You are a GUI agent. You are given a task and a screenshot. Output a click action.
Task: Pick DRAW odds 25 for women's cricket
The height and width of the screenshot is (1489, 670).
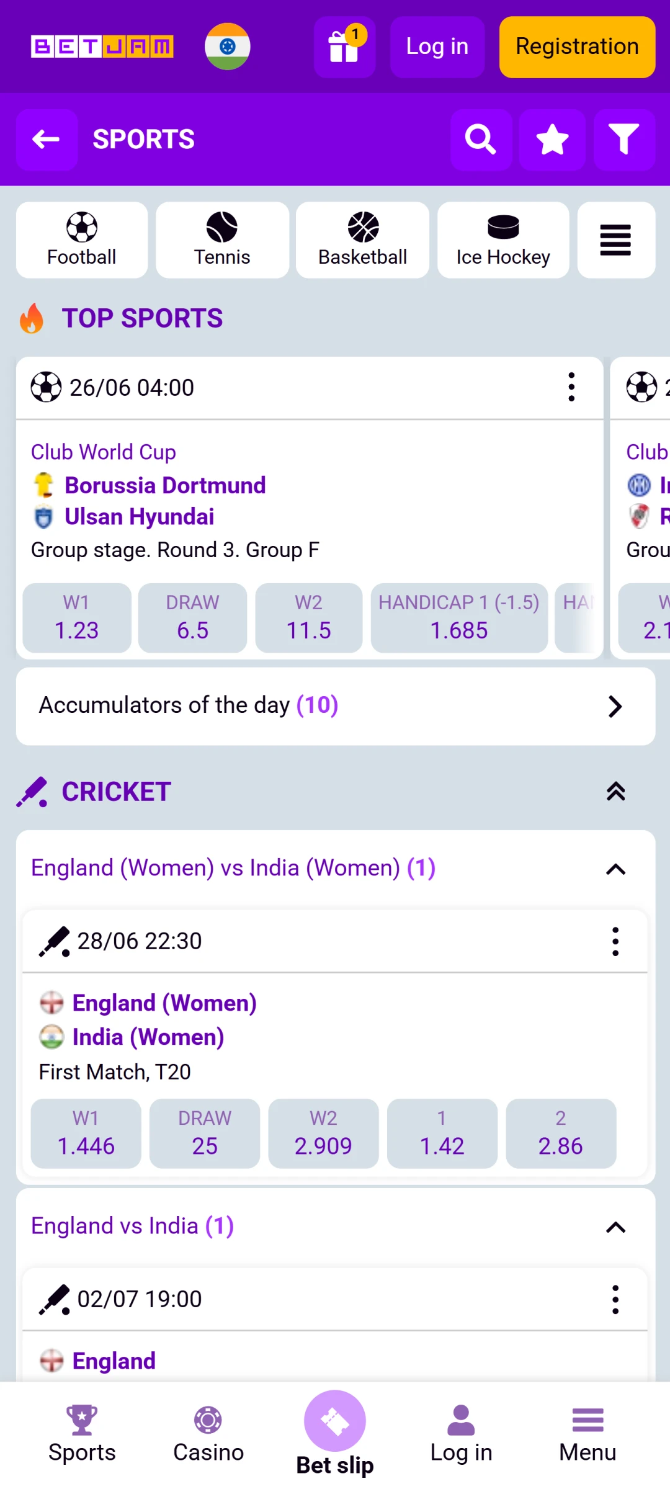(205, 1134)
